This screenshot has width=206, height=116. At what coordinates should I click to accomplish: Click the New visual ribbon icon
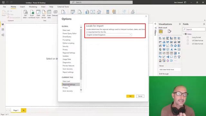point(87,12)
